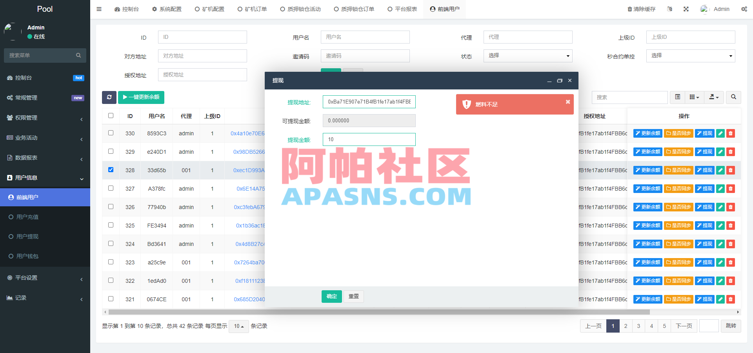The image size is (753, 353).
Task: Open the search magnifier icon near 搜索 box
Action: click(733, 97)
